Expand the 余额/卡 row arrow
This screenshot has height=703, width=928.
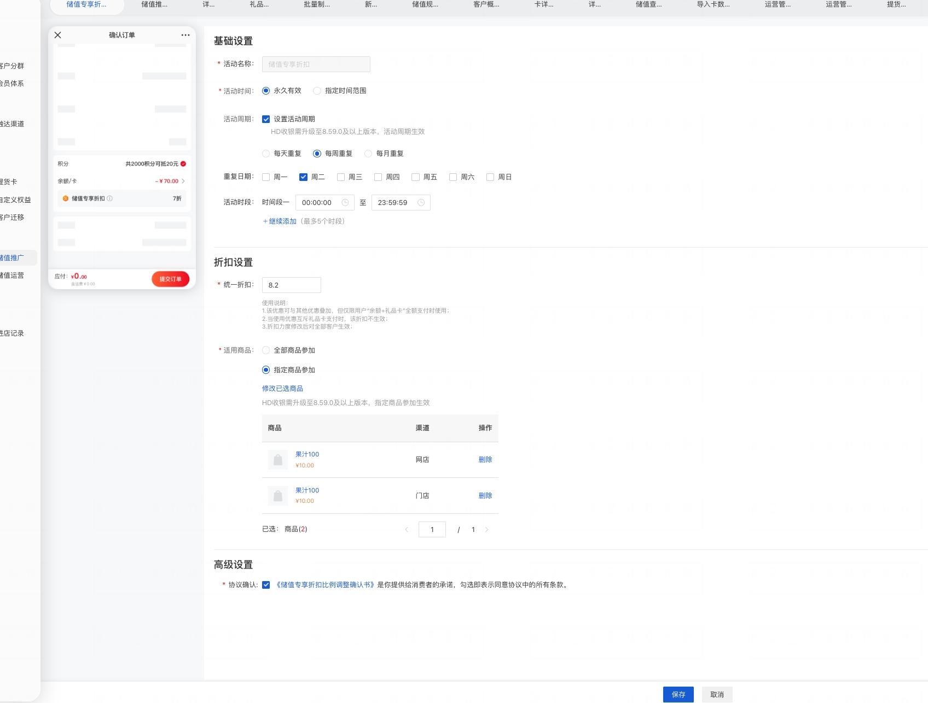tap(183, 181)
